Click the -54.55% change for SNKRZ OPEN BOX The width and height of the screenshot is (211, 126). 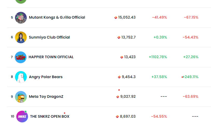[x=159, y=116]
